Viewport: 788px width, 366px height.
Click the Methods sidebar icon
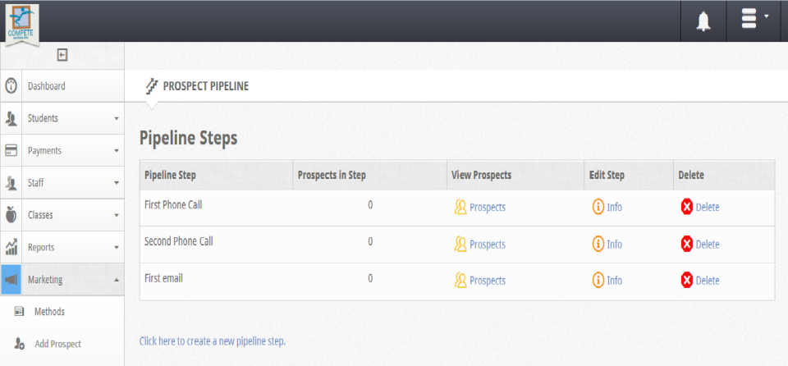[x=20, y=312]
